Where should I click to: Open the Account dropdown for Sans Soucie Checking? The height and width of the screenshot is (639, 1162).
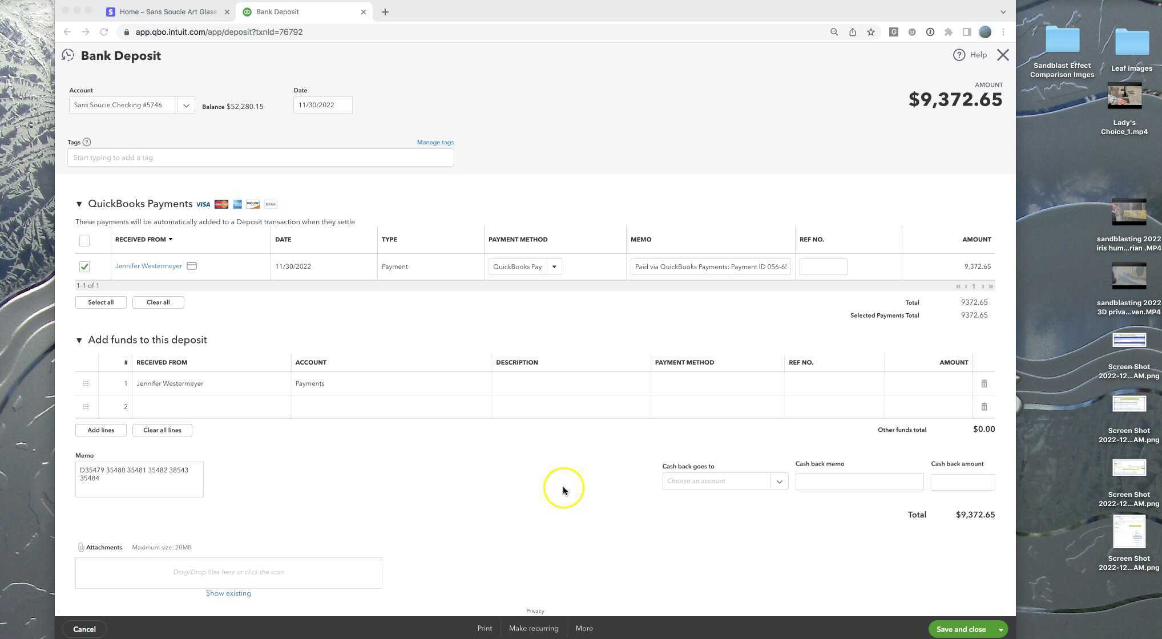pos(185,105)
